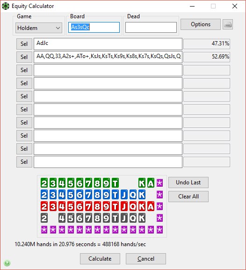This screenshot has width=246, height=270.
Task: Choose the red 4 card
Action: point(62,206)
